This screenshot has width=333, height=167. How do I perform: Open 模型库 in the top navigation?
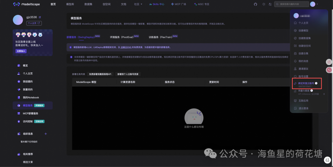70,4
